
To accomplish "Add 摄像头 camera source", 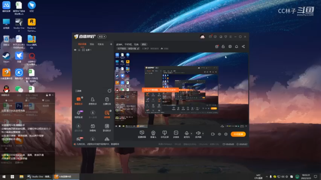I will coord(153,134).
